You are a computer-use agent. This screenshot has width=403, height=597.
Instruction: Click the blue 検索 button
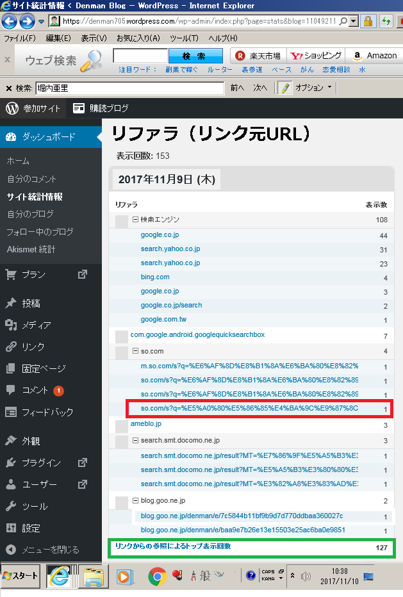point(195,56)
